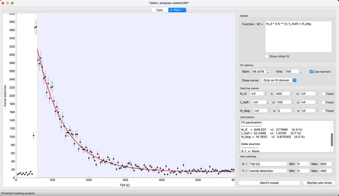Click the t_half starting value 100 field
This screenshot has height=196, width=339.
pos(284,102)
